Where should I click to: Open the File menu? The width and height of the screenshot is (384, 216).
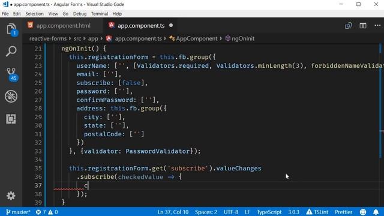coord(5,14)
